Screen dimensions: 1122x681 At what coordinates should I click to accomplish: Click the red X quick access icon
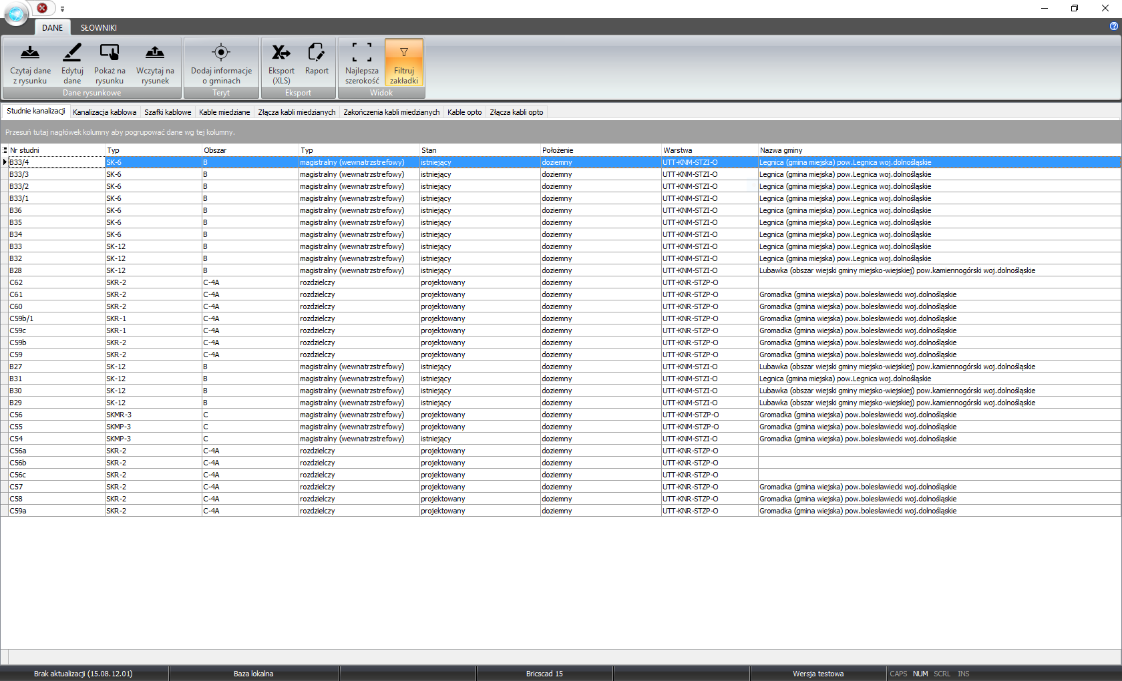tap(42, 8)
